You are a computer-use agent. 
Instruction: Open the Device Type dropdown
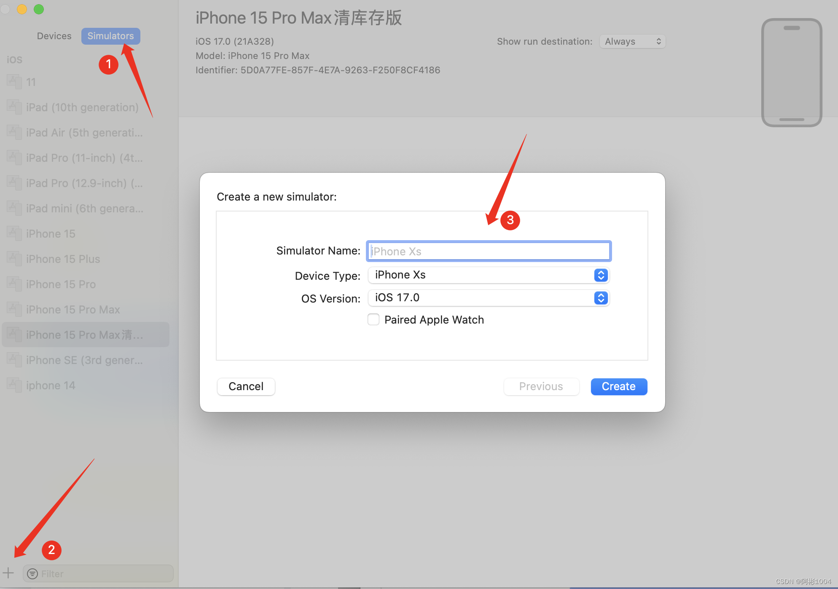click(489, 275)
